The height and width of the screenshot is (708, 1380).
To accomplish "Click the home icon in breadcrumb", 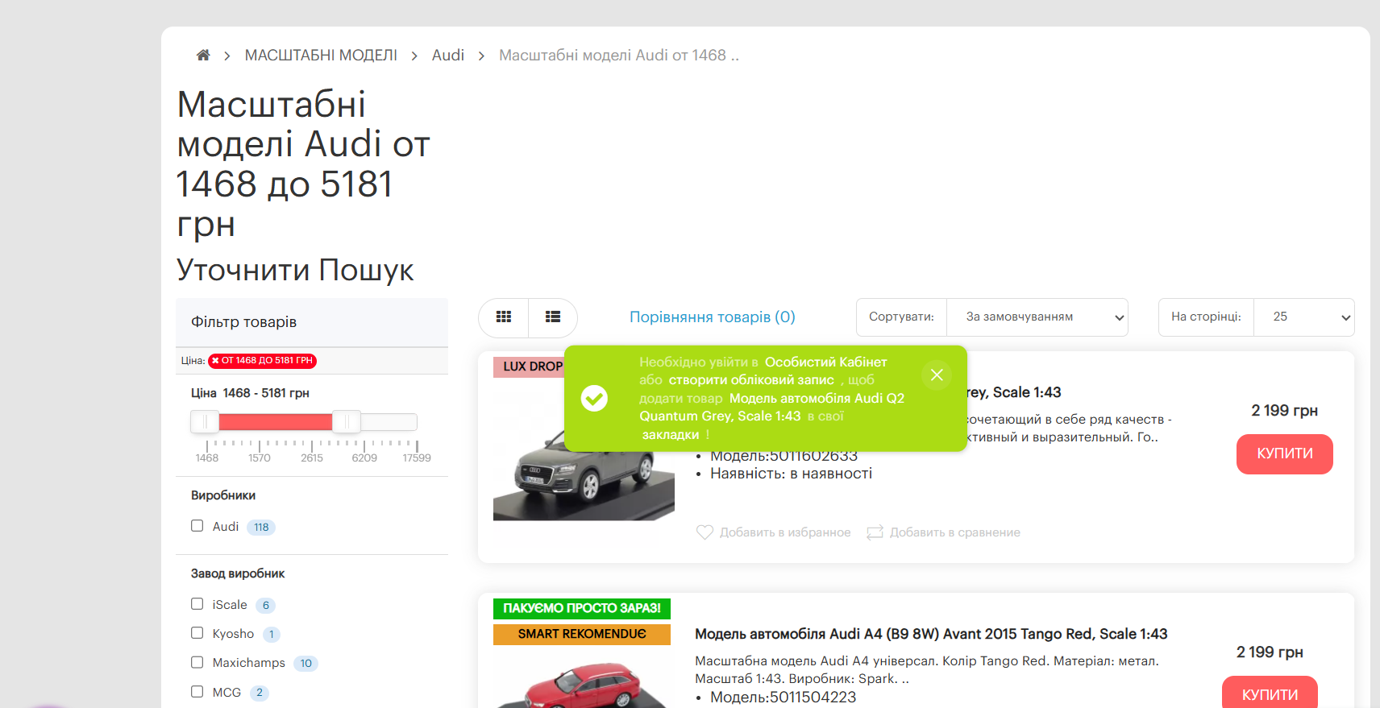I will point(203,56).
